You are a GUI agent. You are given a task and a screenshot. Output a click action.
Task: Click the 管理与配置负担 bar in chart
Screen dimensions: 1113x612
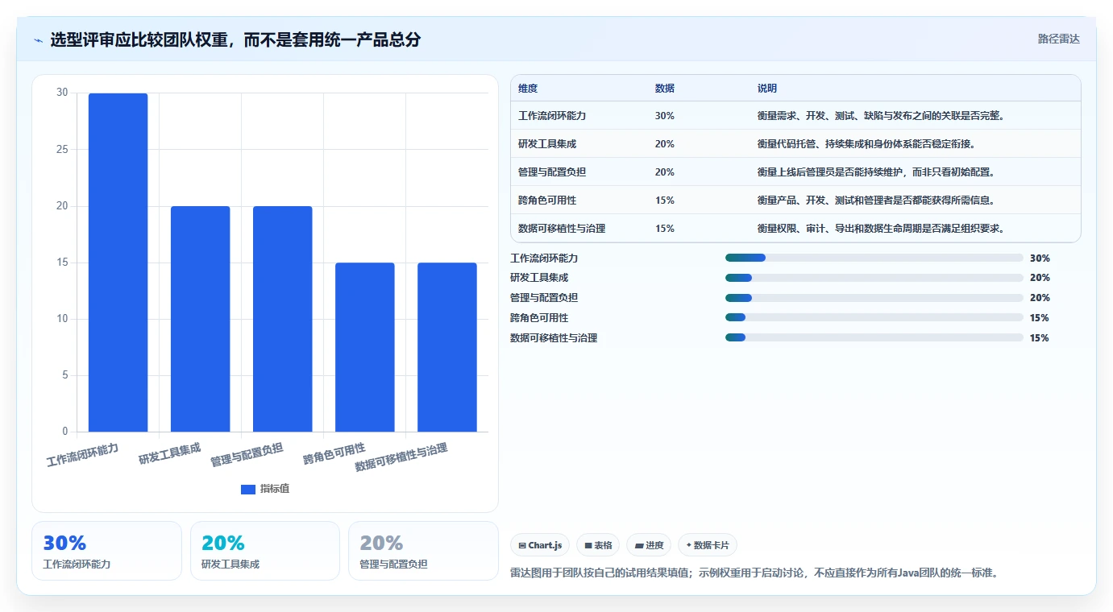(x=282, y=319)
